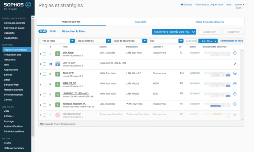254x152 pixels.
Task: Open the more-options menu for WAN_TO_SP
Action: 235,84
